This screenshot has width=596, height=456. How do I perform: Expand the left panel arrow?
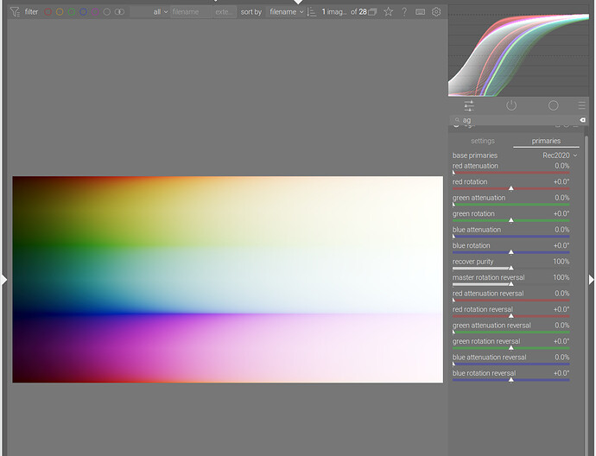[3, 280]
